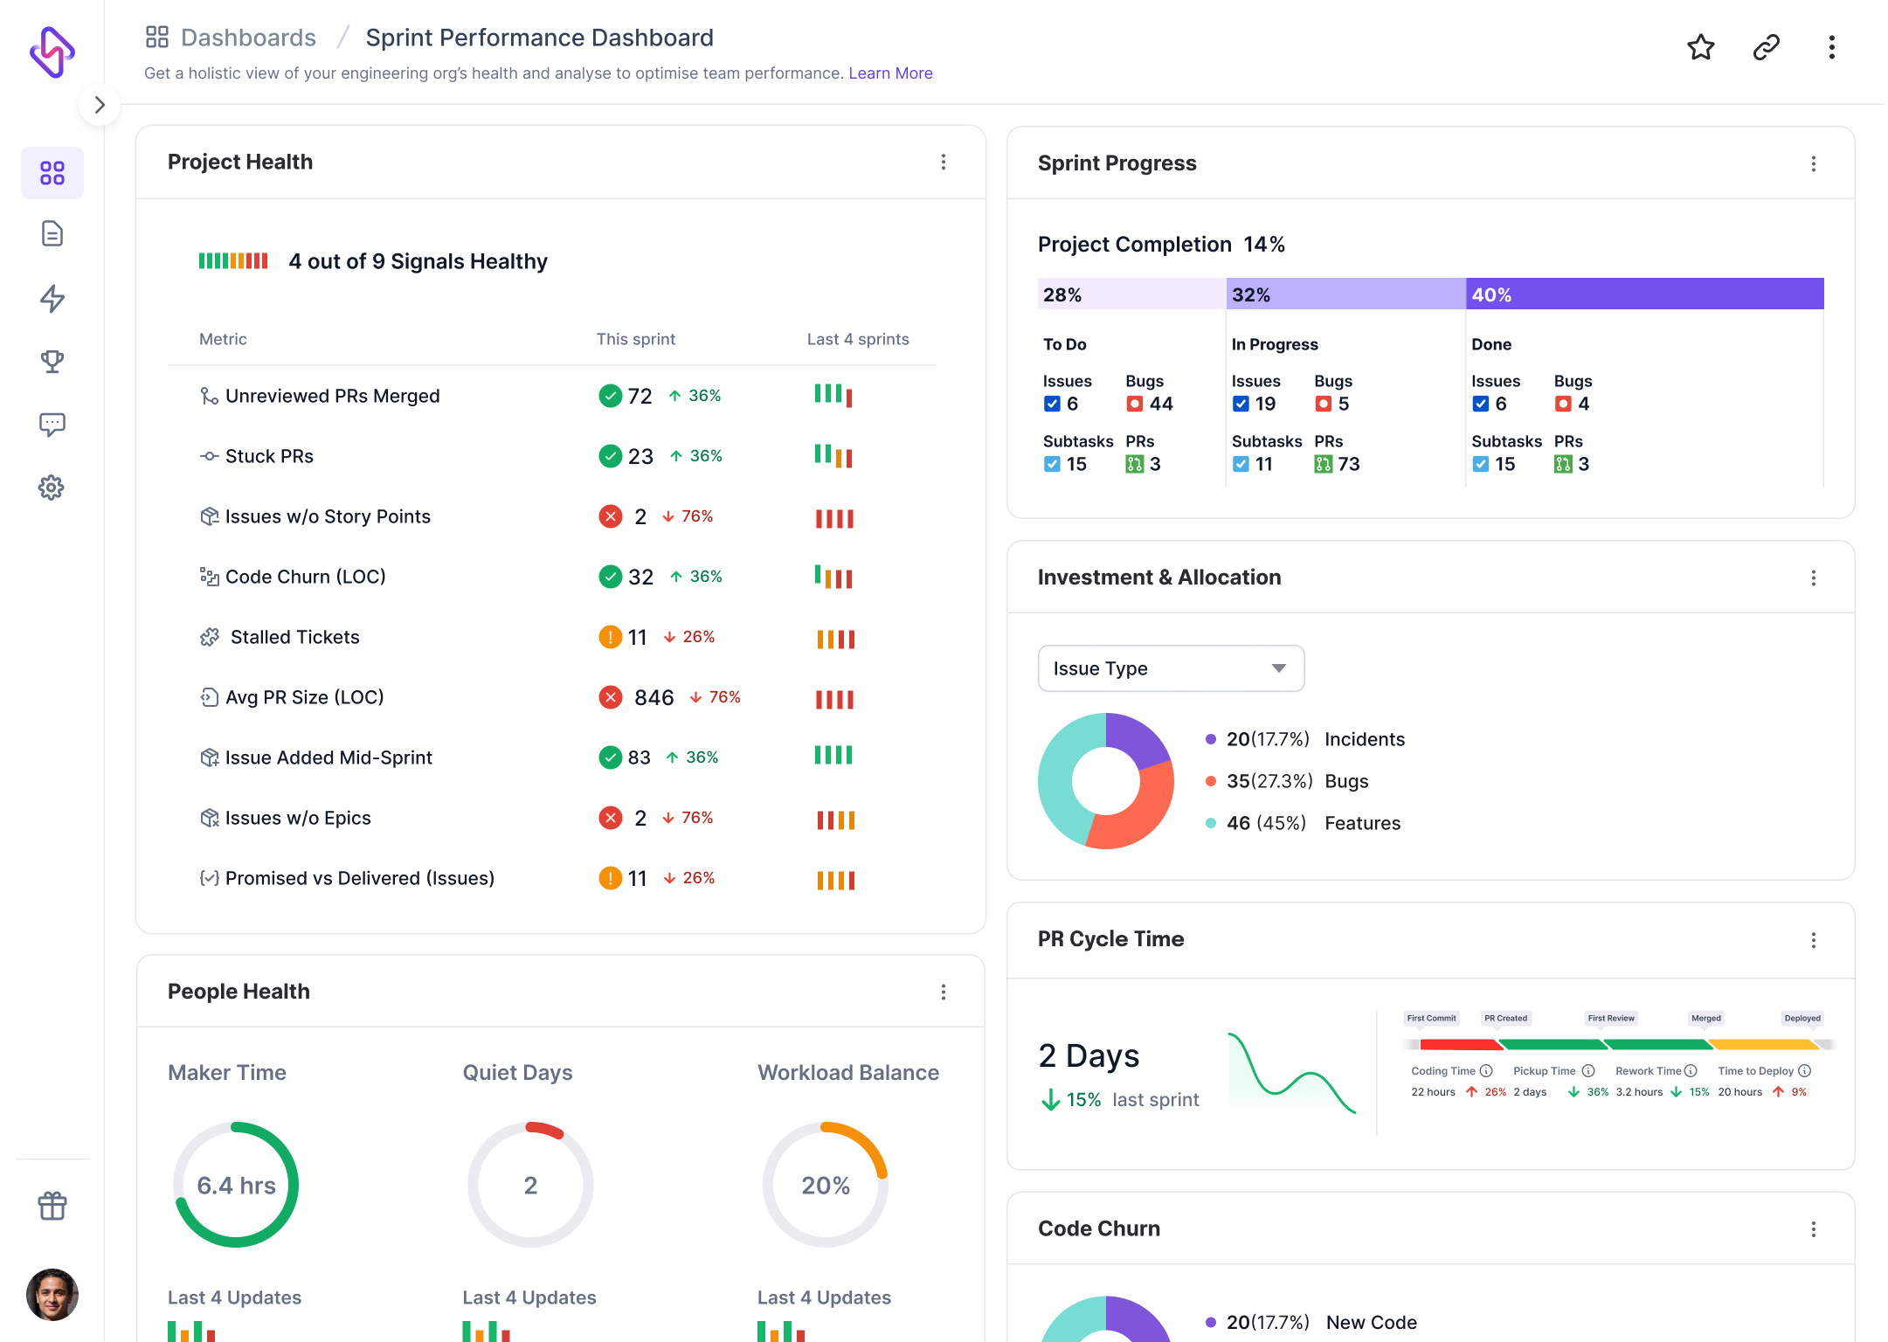Open Project Health panel options menu
Image resolution: width=1888 pixels, height=1342 pixels.
pos(943,163)
